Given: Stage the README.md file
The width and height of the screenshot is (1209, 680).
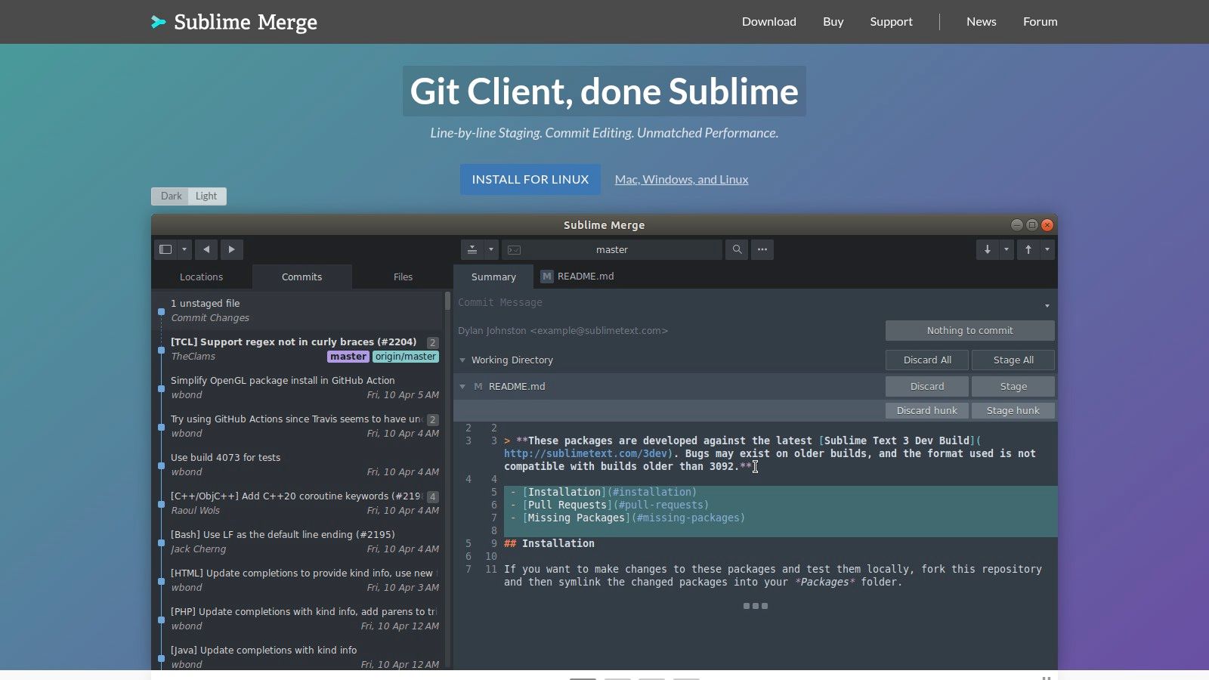Looking at the screenshot, I should point(1013,386).
